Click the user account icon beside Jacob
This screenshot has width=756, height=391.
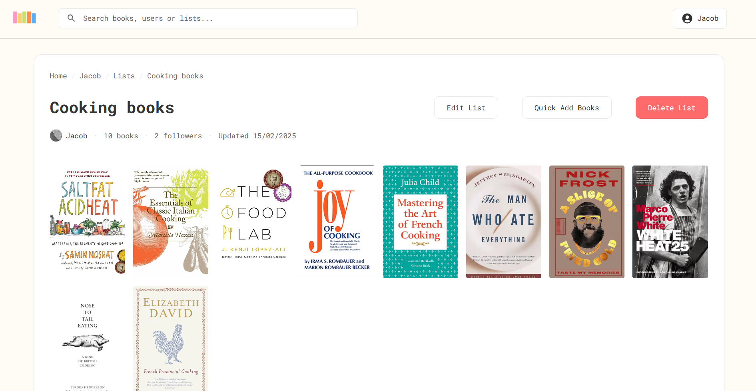tap(687, 18)
